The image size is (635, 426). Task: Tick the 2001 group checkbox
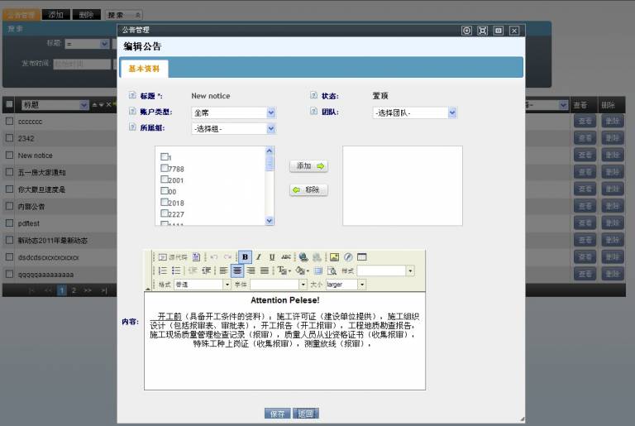tap(164, 179)
